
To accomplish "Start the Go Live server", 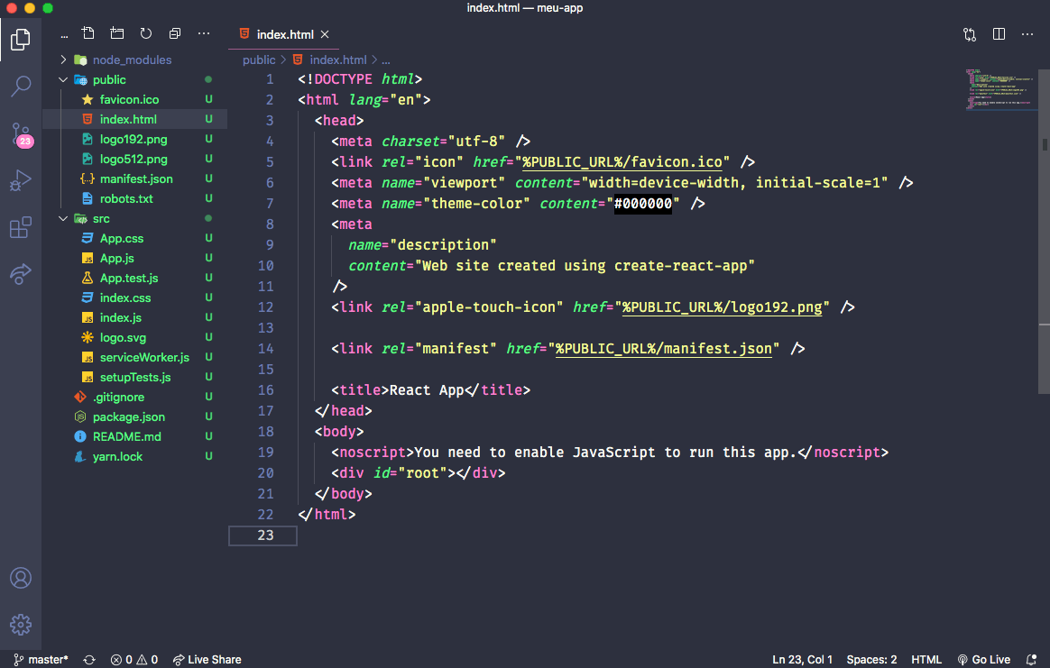I will pyautogui.click(x=983, y=659).
